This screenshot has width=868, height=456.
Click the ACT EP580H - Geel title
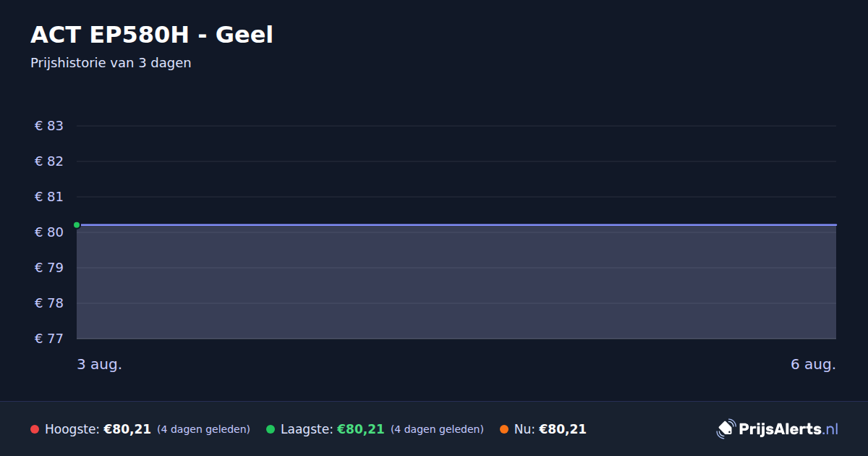[152, 35]
